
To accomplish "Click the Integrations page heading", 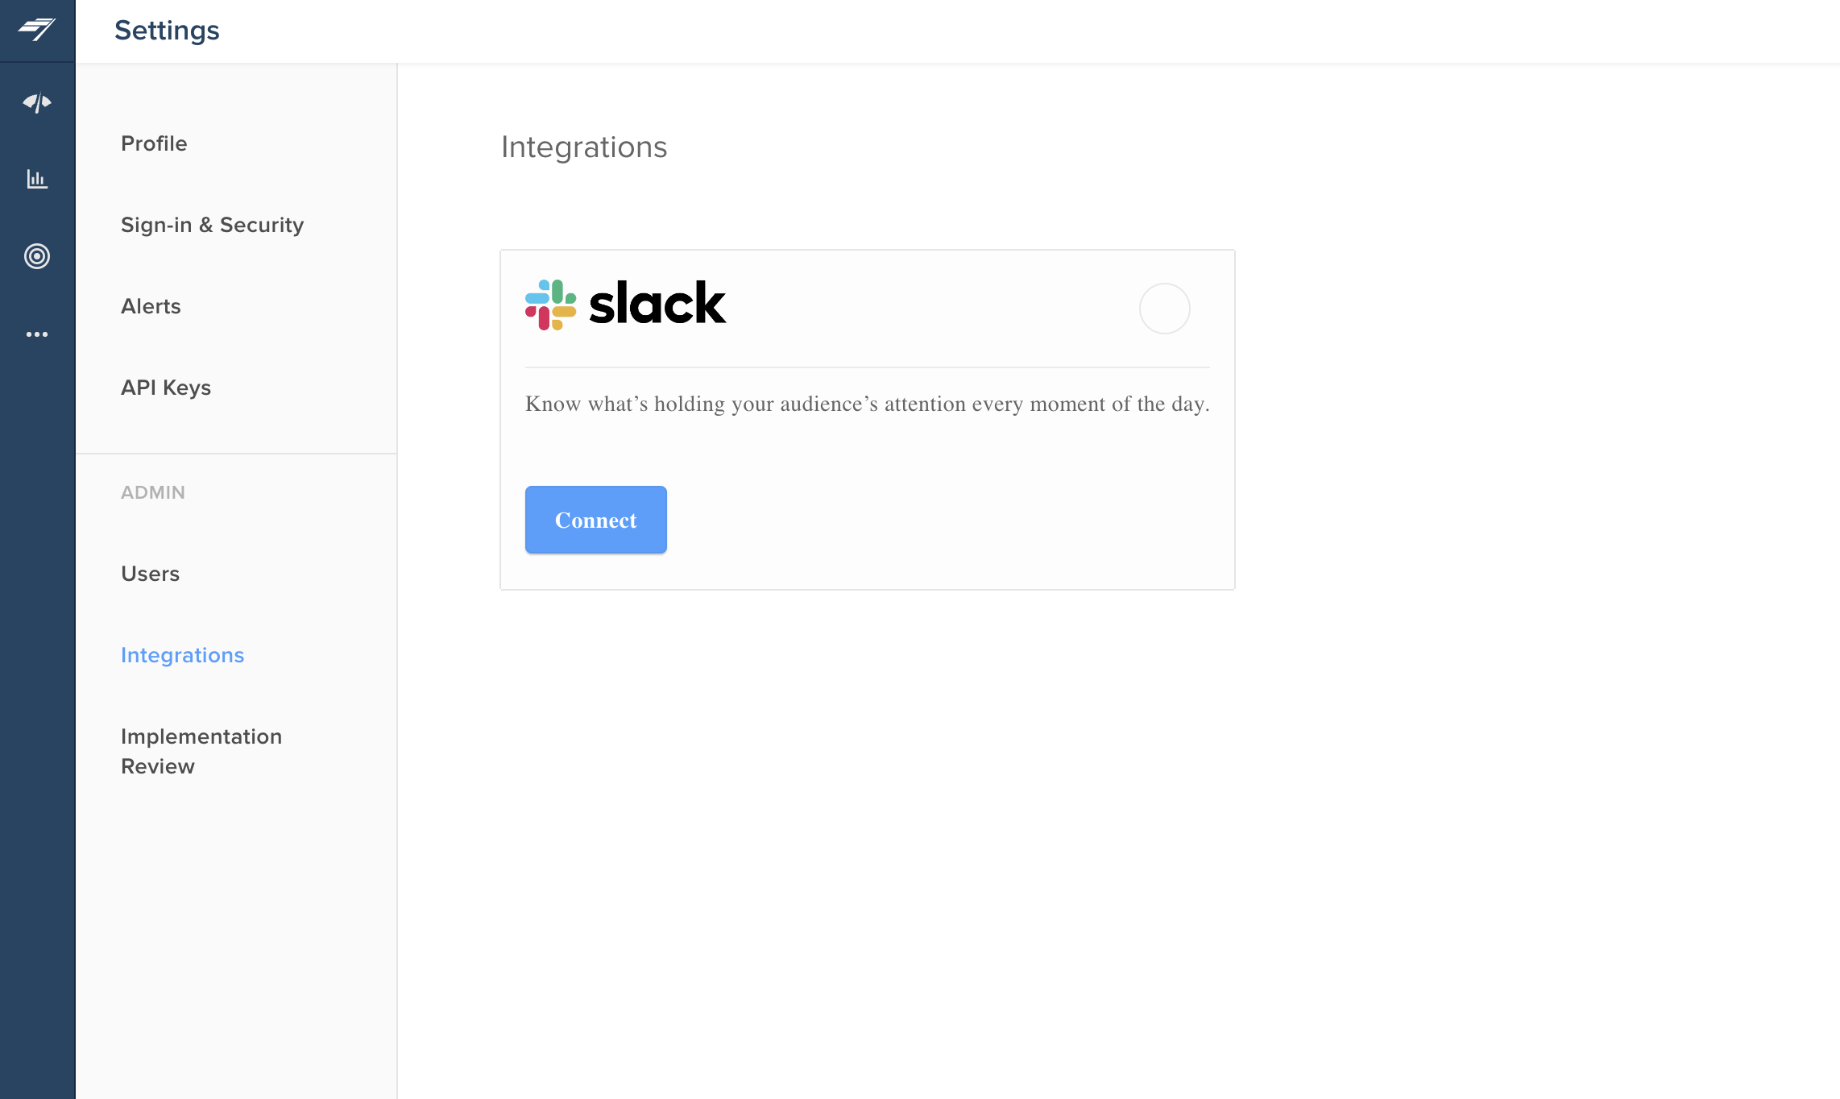I will point(584,147).
